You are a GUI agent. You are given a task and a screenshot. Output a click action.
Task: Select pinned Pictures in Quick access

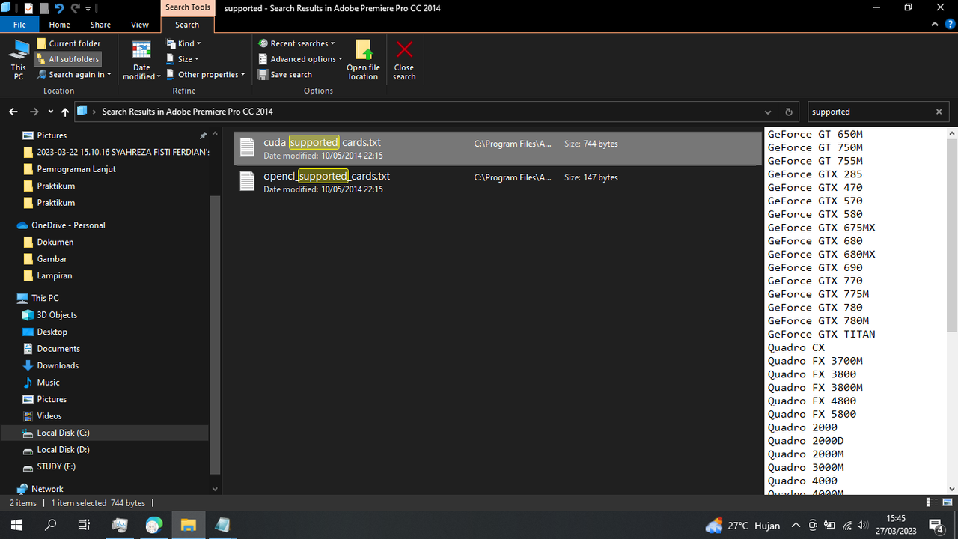click(x=52, y=135)
